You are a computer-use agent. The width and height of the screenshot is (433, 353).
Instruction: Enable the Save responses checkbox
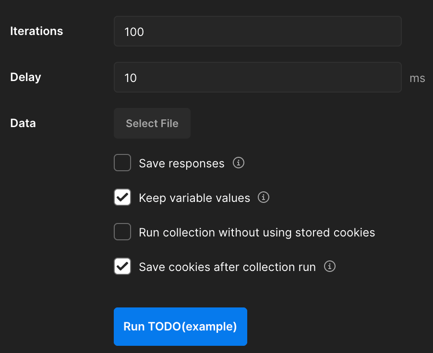click(122, 163)
